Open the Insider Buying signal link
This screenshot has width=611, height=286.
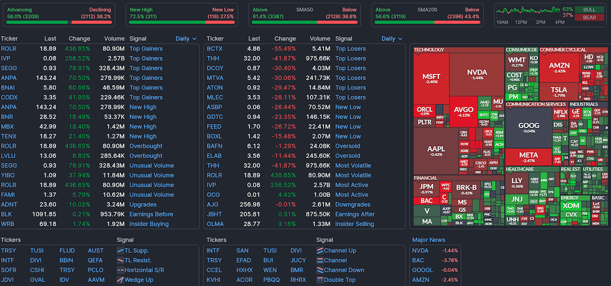tap(149, 224)
